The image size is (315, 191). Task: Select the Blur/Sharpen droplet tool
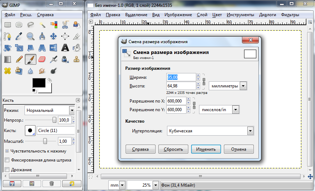(x=31, y=71)
